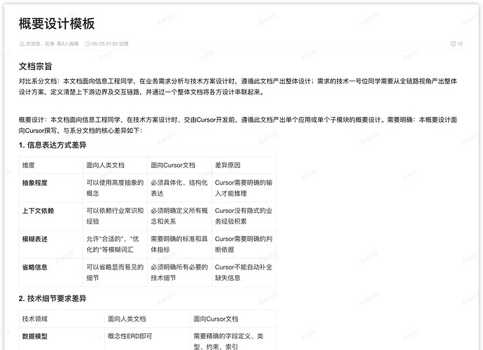
Task: Click the cell 可以省略显而易见的细节
Action: (x=115, y=273)
